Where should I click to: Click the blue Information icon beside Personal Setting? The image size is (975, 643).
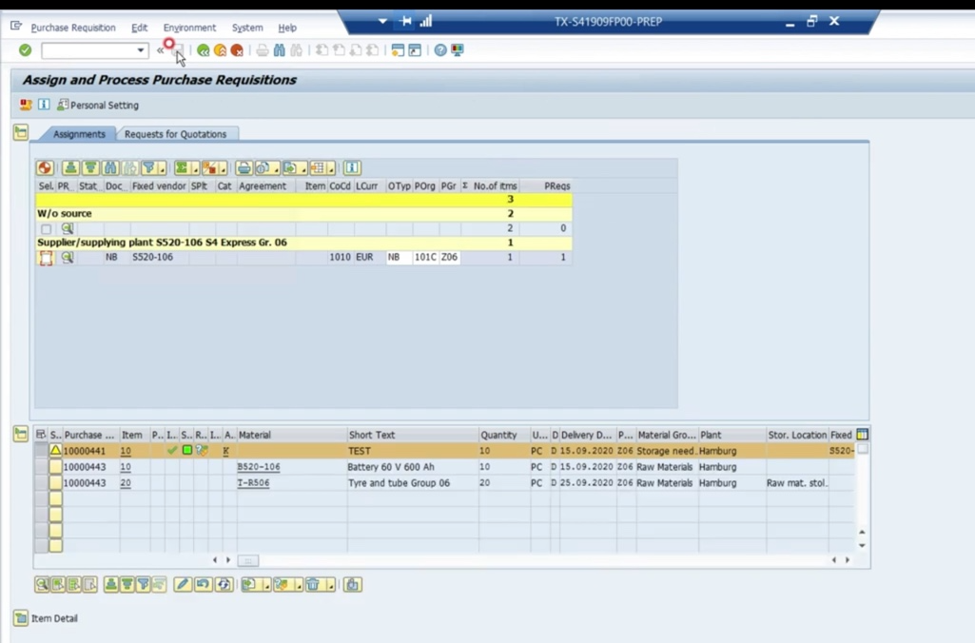pos(44,105)
